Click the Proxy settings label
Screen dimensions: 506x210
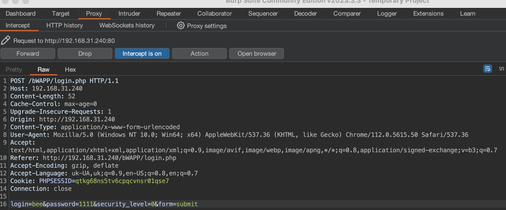coord(207,26)
